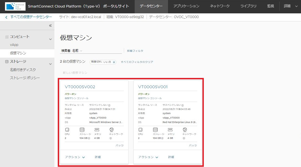Collapse the コンピュート section in sidebar
This screenshot has height=167, width=301.
50,39
